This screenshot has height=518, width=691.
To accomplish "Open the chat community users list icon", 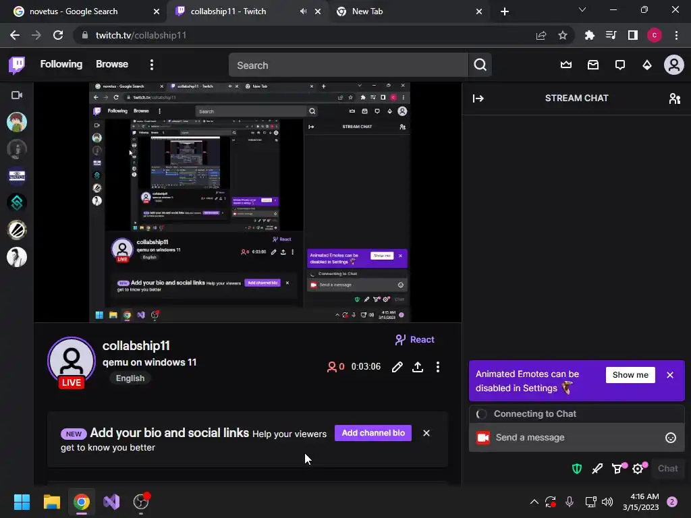I will 674,98.
